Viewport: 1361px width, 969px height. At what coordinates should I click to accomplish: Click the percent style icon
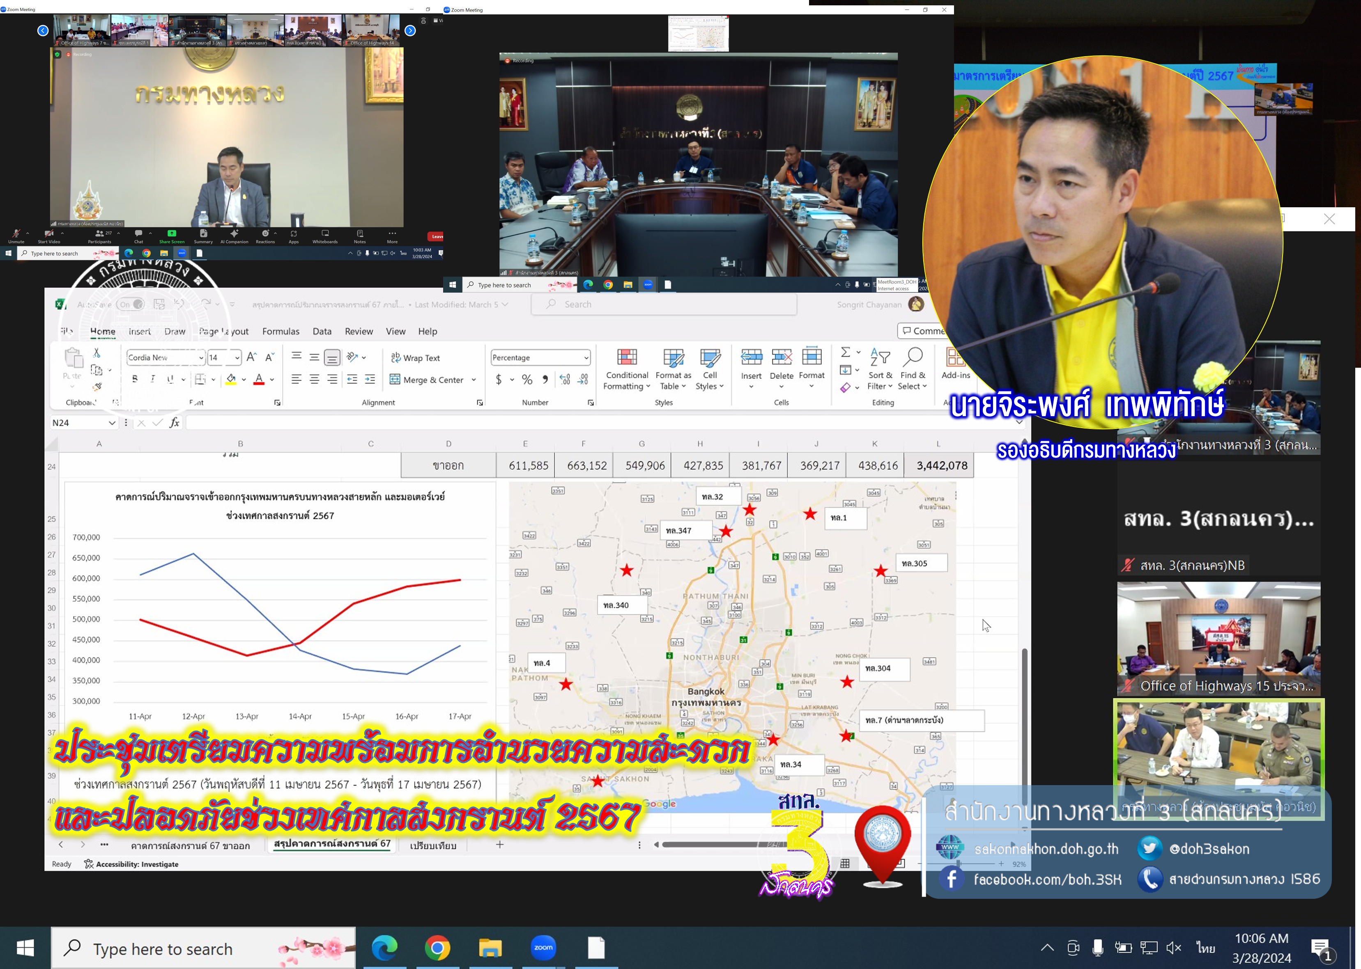(x=527, y=380)
